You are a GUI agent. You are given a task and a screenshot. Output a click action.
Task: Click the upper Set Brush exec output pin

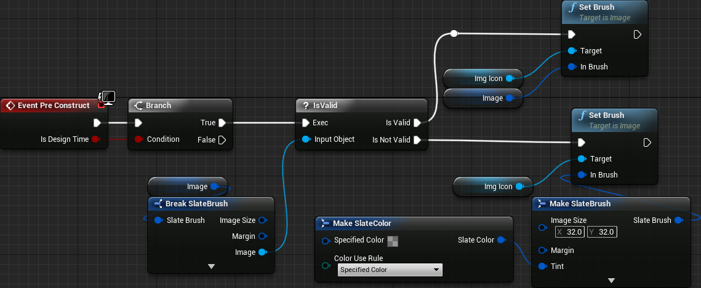pyautogui.click(x=638, y=34)
